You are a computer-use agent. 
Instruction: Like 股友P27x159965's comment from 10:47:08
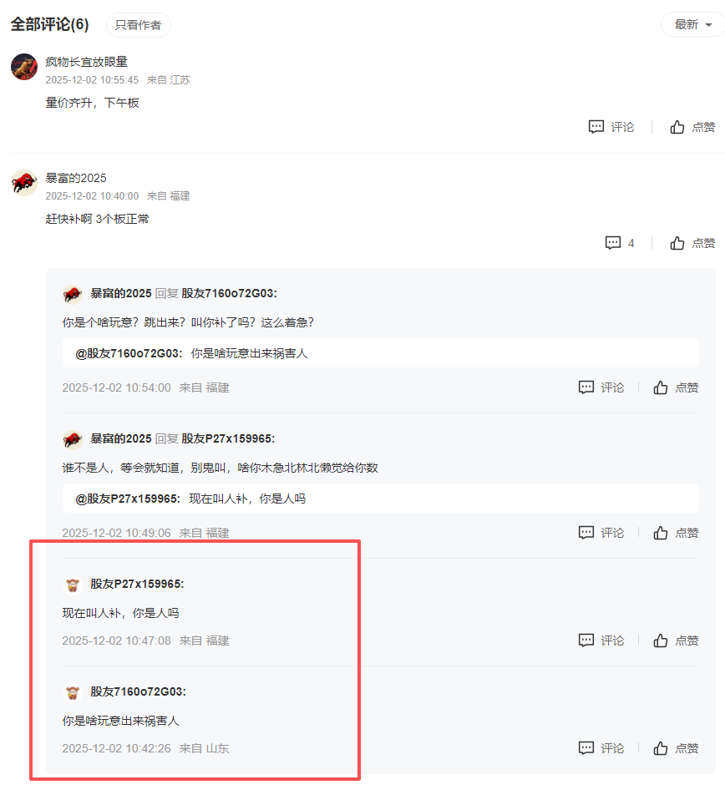pos(676,641)
